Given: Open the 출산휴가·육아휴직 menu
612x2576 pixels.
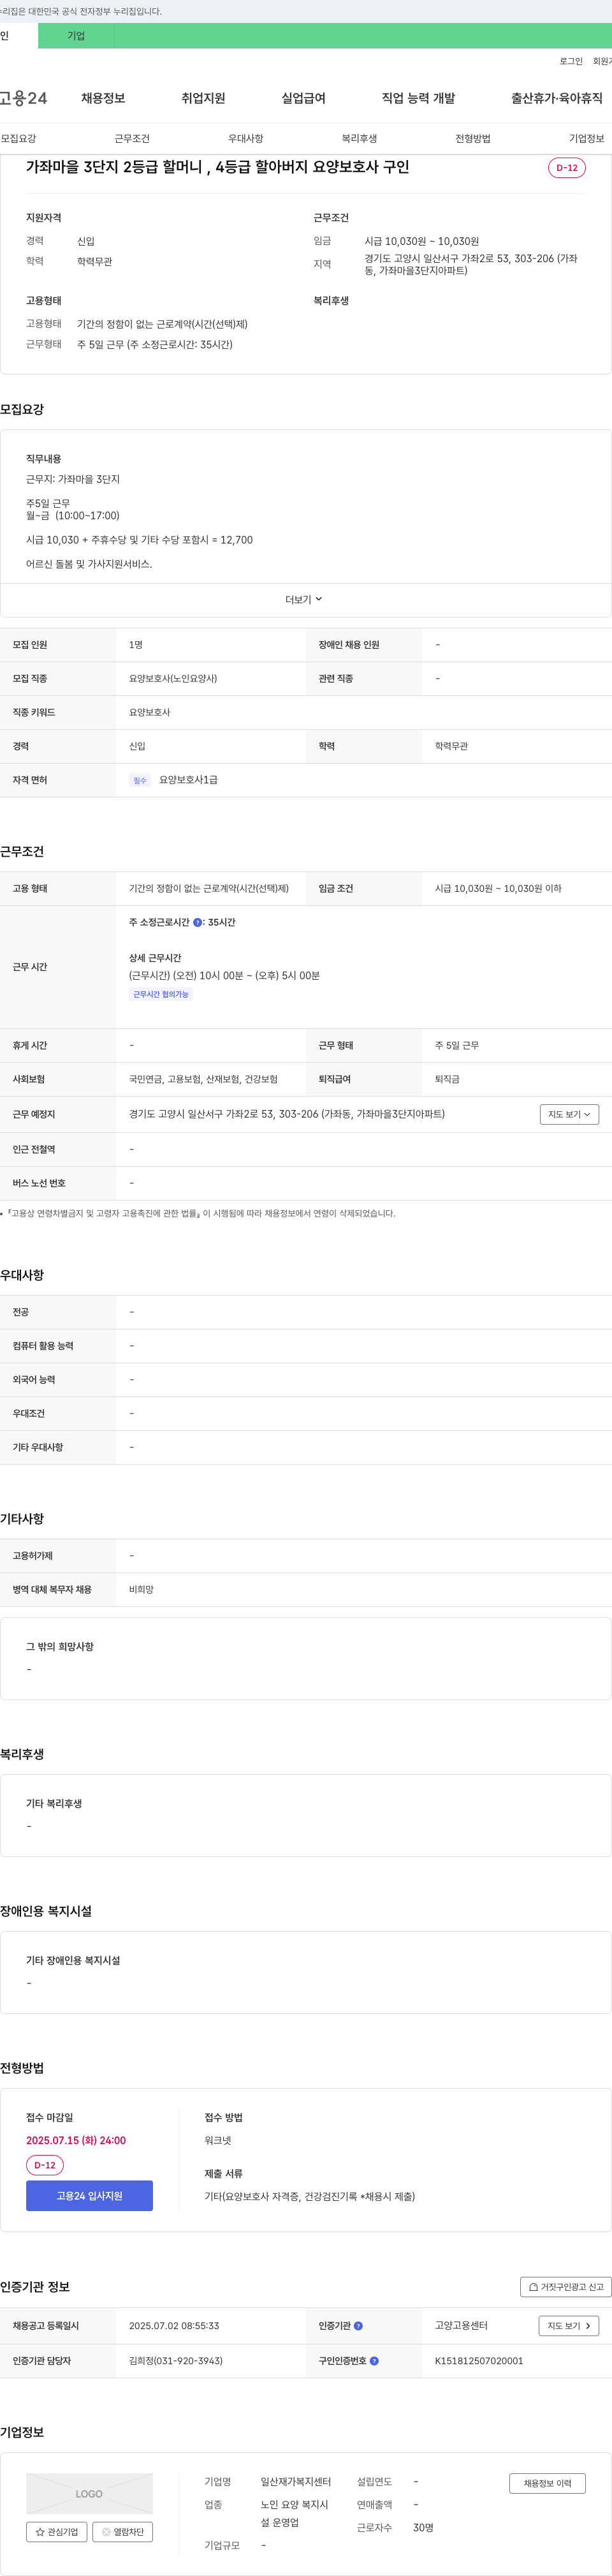Looking at the screenshot, I should (x=557, y=98).
